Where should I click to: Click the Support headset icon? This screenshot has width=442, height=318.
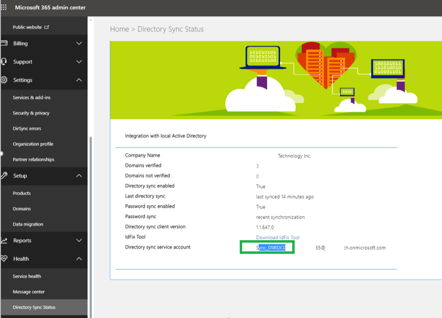click(4, 61)
